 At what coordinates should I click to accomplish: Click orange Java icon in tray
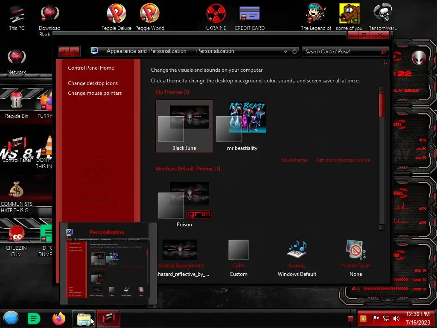[x=363, y=319]
